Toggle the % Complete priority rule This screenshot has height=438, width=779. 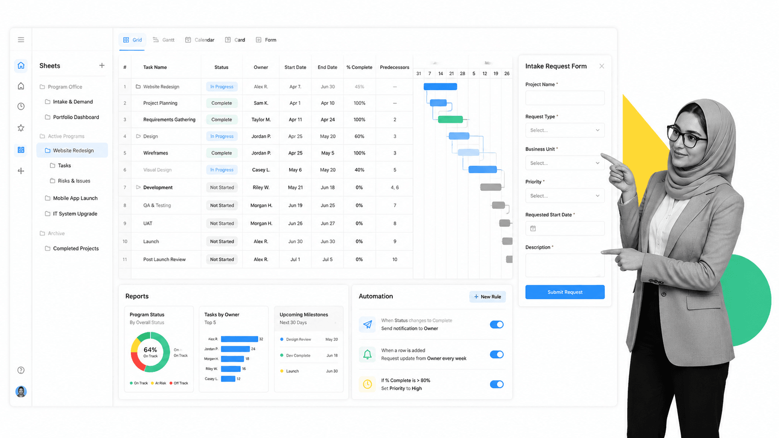[x=497, y=384]
